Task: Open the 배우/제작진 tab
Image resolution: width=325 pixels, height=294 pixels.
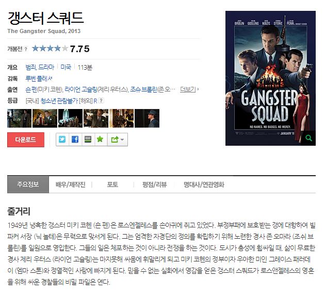Action: tap(71, 184)
